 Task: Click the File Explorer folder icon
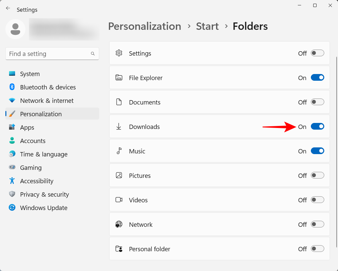pos(119,77)
